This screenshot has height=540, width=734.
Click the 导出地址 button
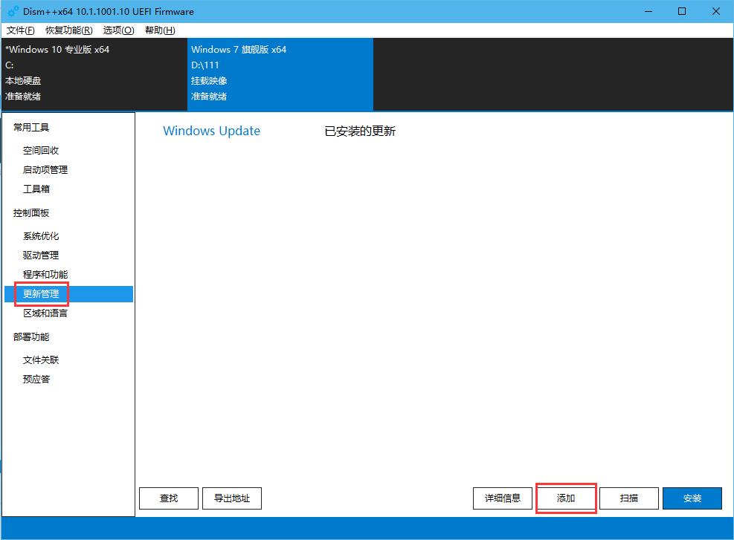pyautogui.click(x=231, y=498)
